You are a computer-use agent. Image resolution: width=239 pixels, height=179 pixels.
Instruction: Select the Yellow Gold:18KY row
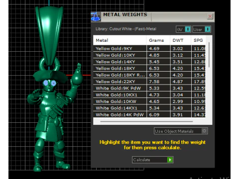tap(149, 68)
